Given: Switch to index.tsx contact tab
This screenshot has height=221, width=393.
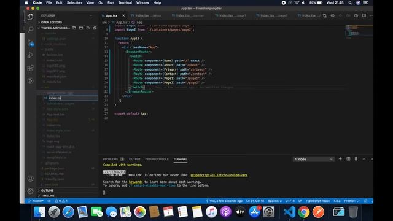Looking at the screenshot, I should (190, 15).
